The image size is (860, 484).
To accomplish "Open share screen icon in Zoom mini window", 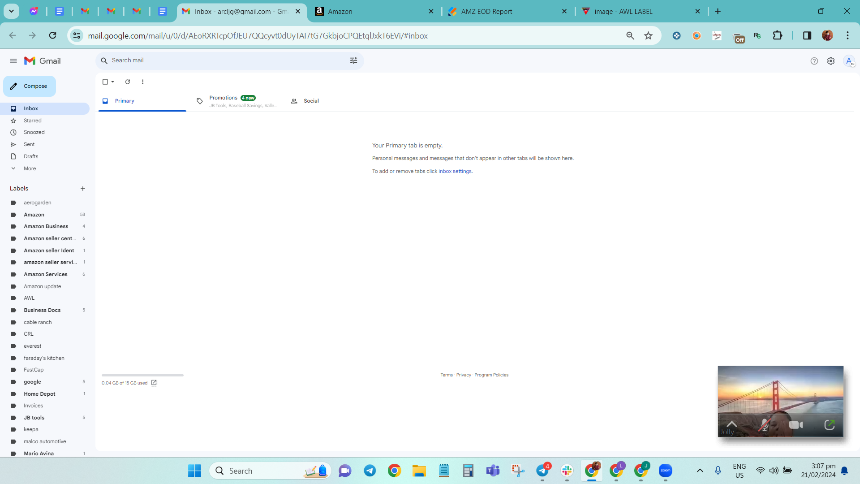I will tap(830, 424).
